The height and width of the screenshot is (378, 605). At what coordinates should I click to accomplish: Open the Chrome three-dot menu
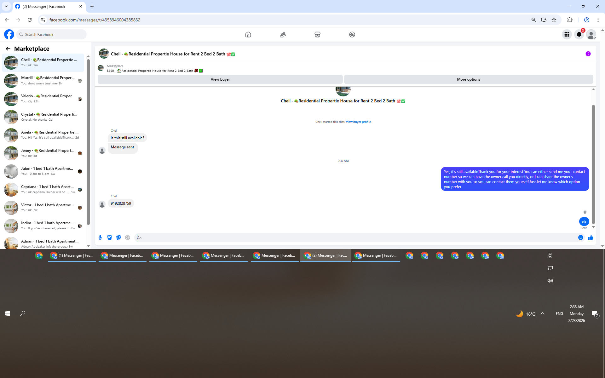598,20
